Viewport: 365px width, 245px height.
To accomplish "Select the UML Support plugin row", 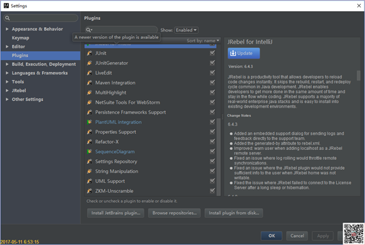I will (150, 181).
